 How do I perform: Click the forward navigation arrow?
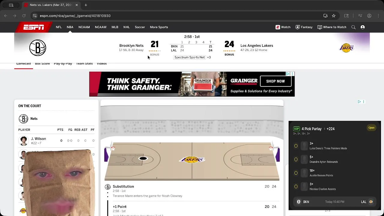[x=15, y=16]
